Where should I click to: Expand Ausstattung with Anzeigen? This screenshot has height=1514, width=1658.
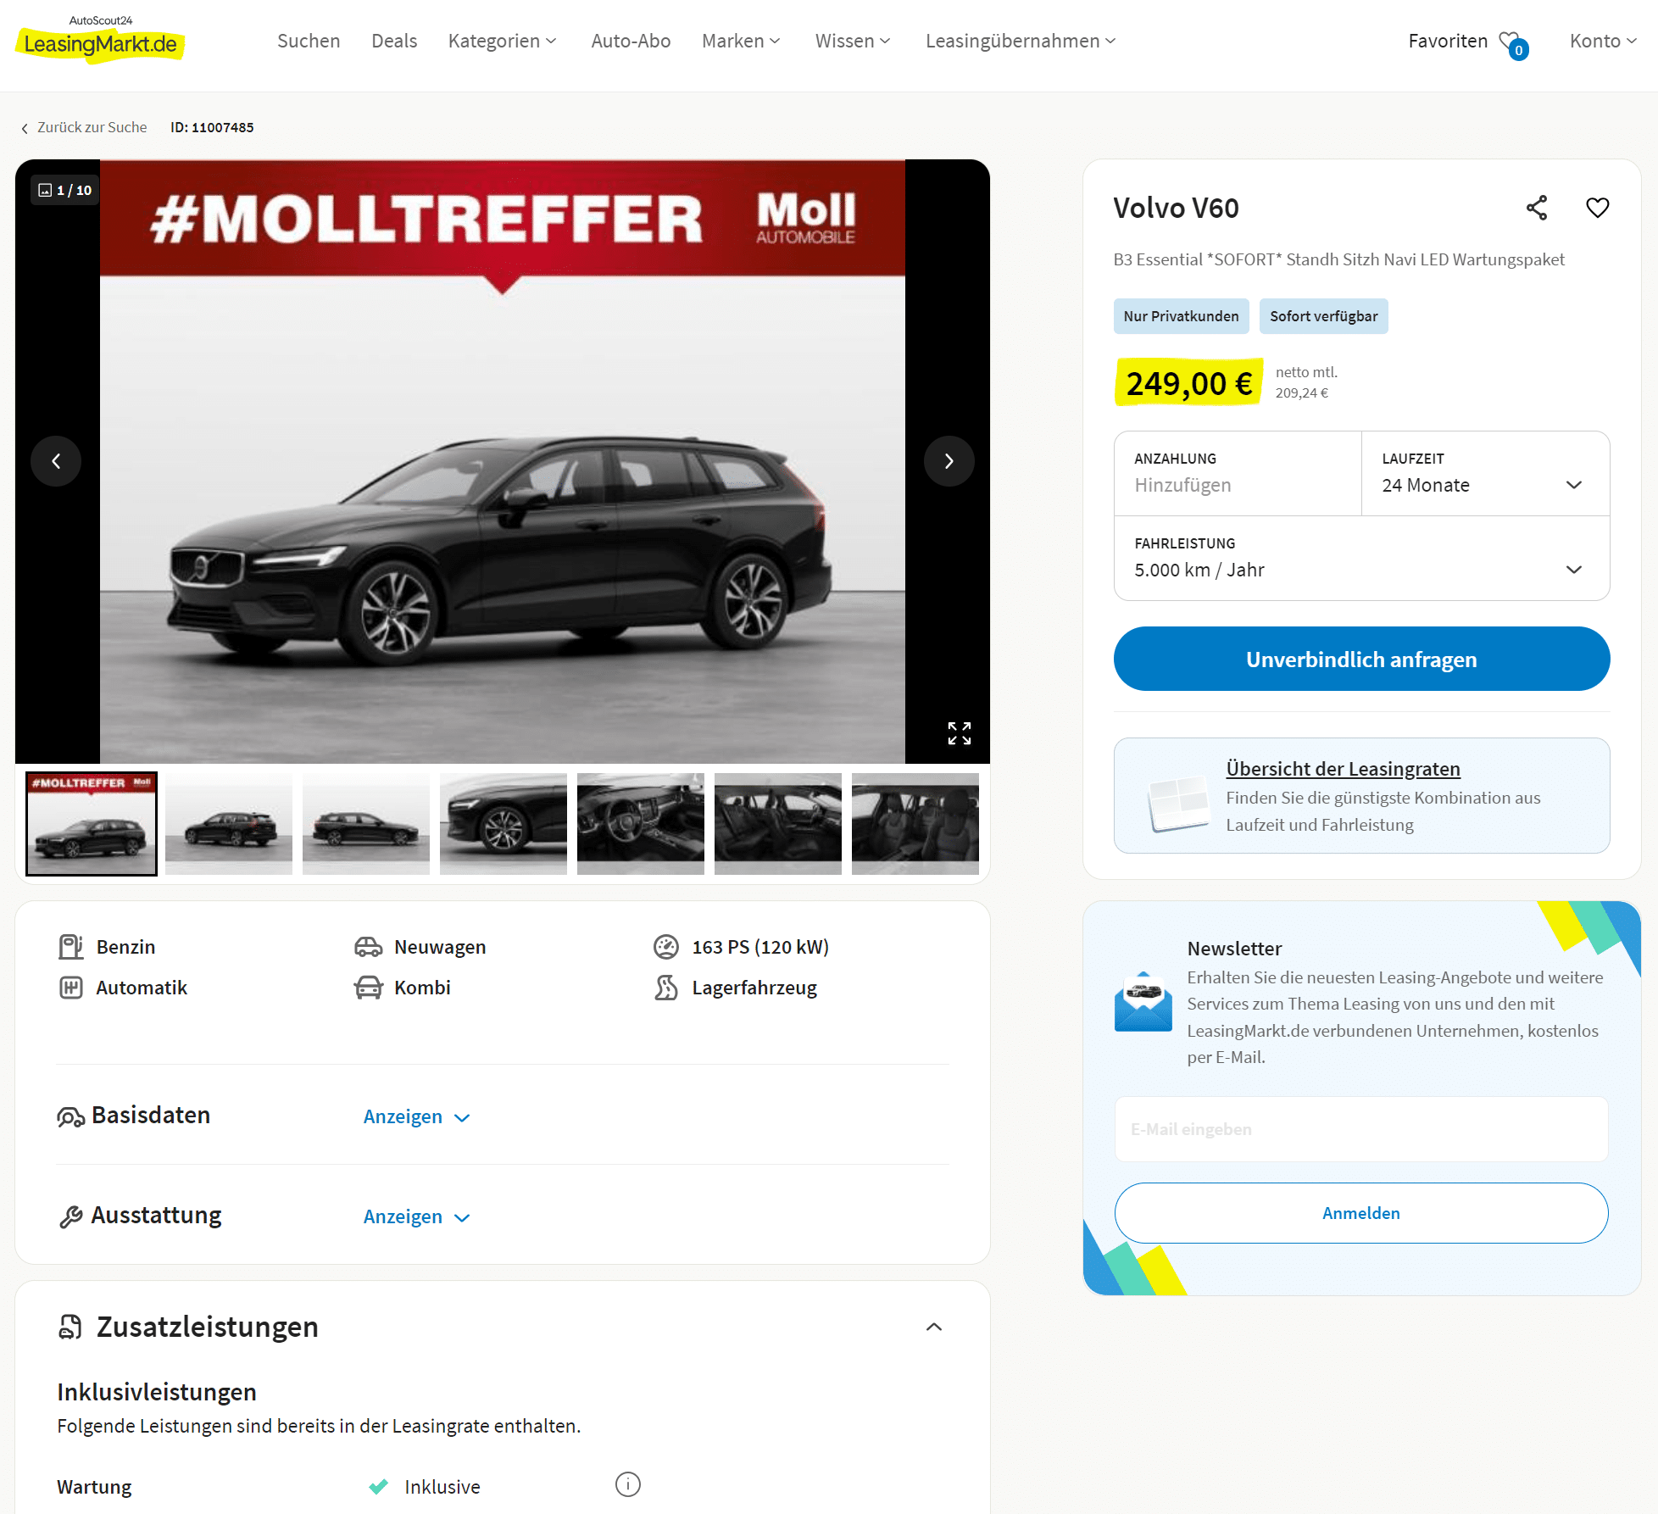416,1216
